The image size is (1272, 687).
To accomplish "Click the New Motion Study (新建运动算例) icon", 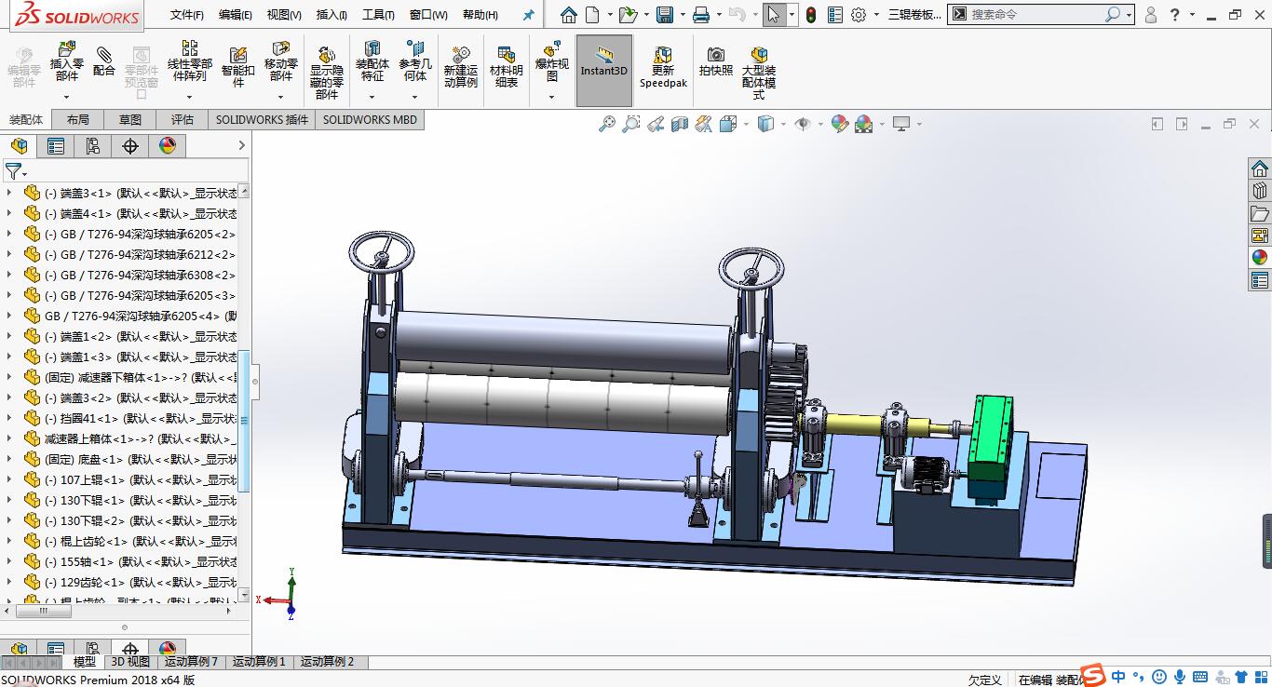I will [460, 61].
